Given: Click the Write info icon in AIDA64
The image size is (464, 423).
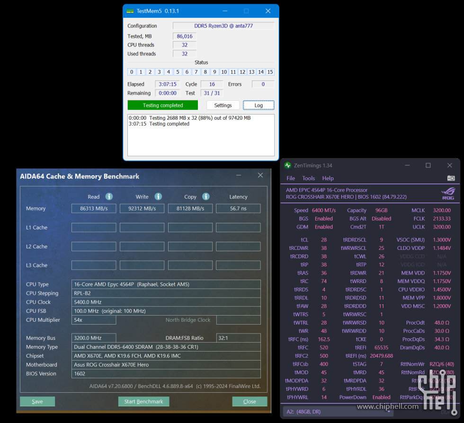Looking at the screenshot, I should click(158, 196).
